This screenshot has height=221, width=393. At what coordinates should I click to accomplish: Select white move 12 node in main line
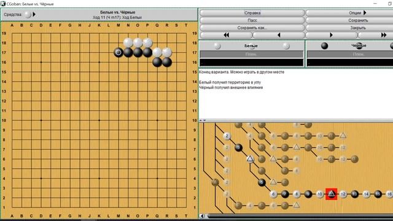343,194
